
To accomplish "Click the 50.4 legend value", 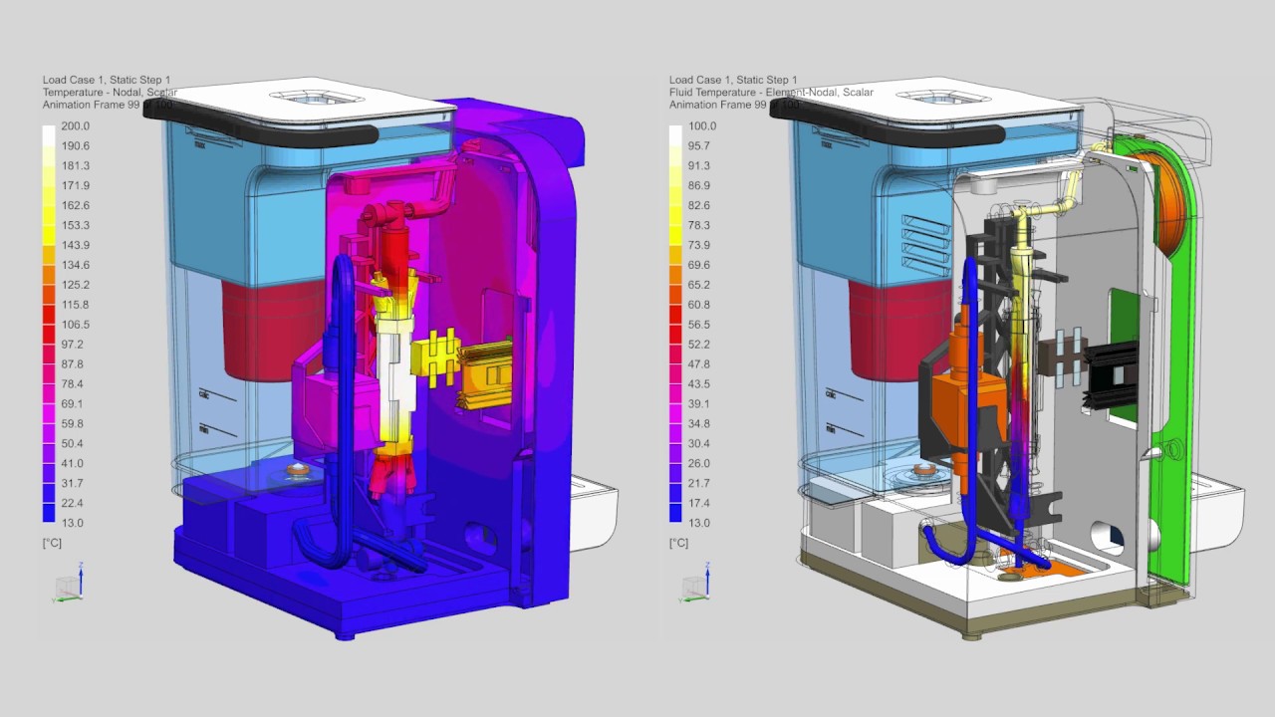I will pyautogui.click(x=73, y=444).
